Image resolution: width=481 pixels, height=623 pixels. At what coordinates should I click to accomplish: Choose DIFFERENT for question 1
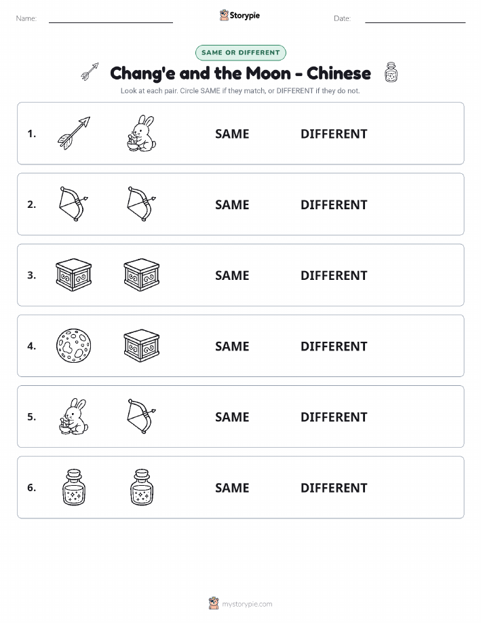334,134
